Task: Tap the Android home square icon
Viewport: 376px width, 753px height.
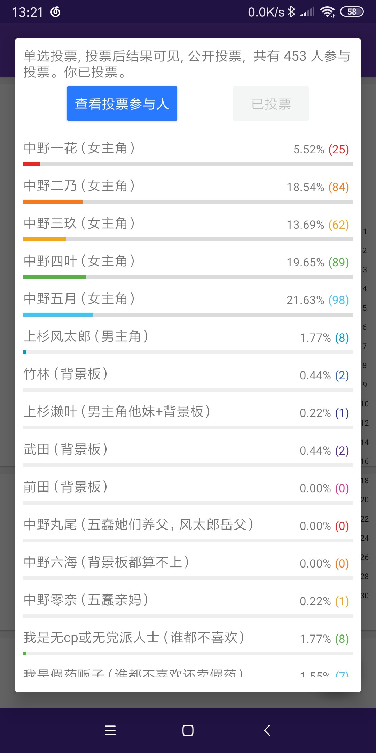Action: pos(188,730)
